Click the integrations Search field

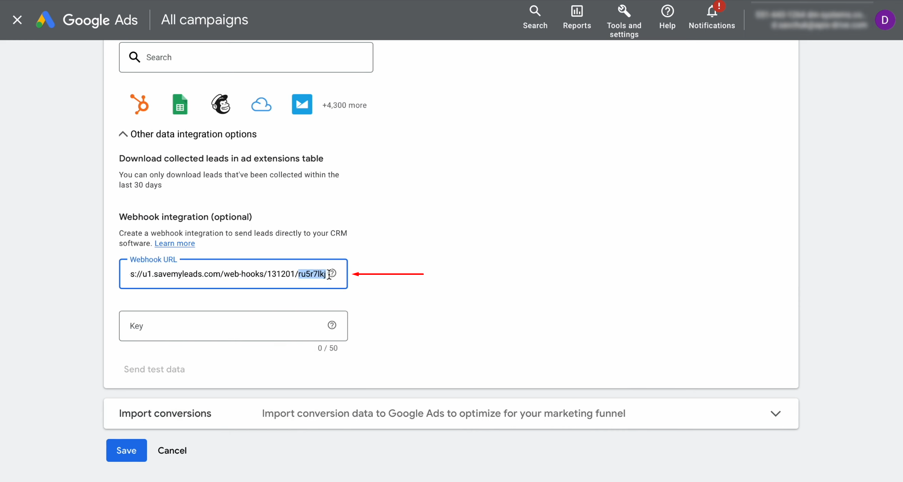tap(246, 57)
